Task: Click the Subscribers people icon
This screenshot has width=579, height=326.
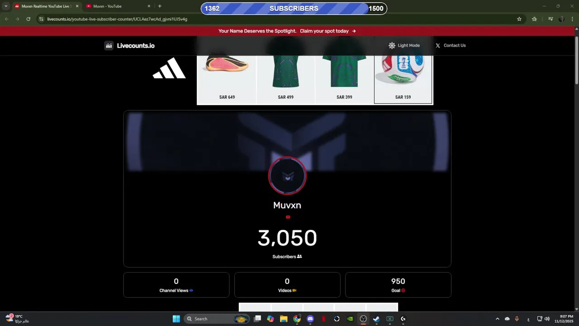Action: (x=299, y=256)
